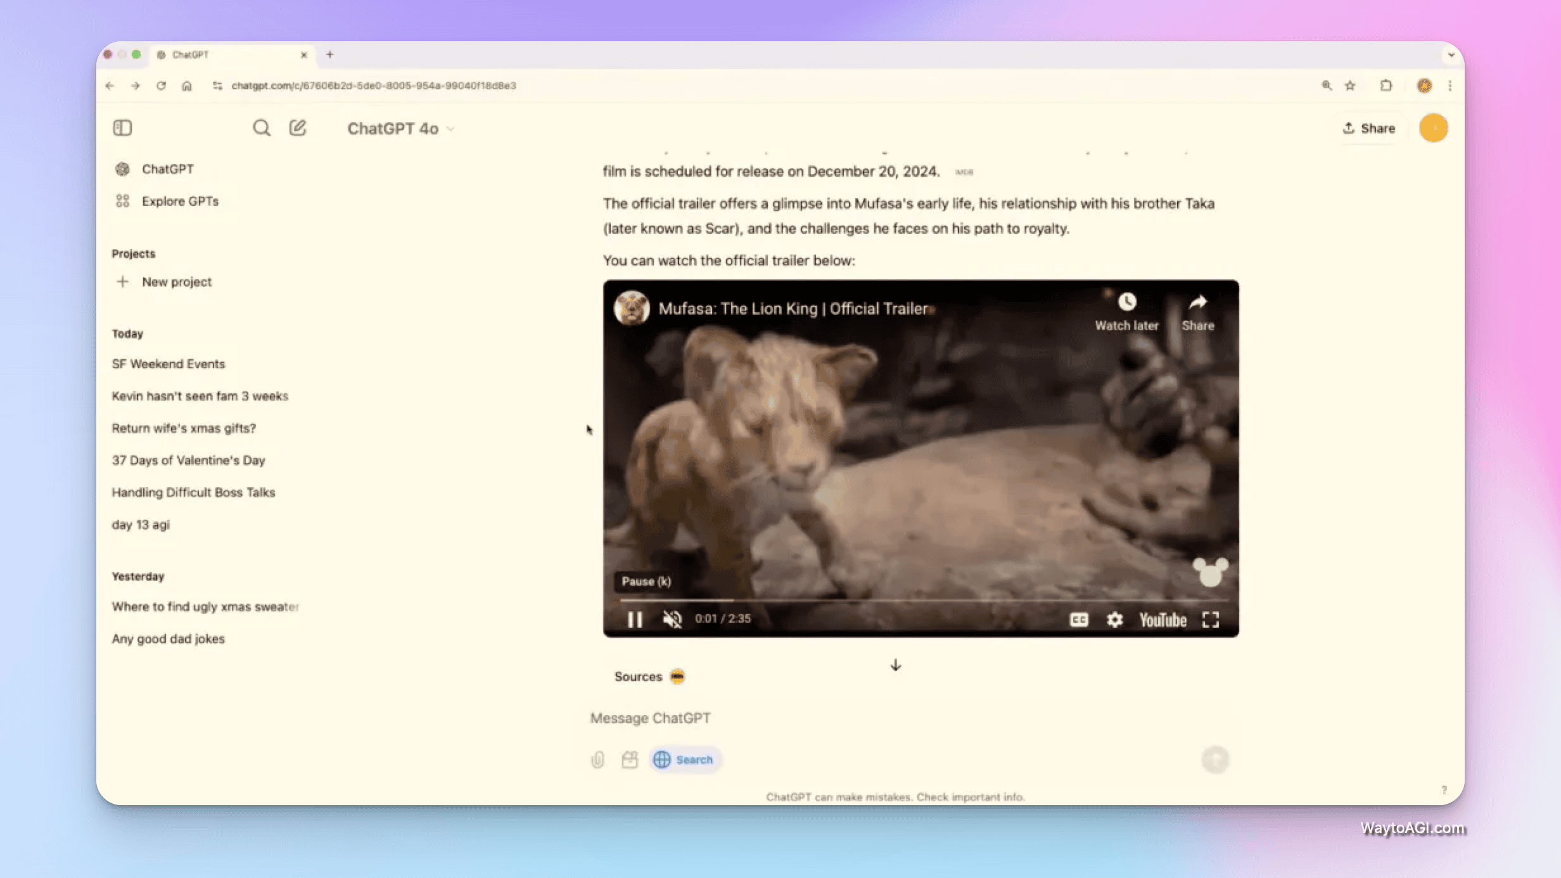This screenshot has height=878, width=1561.
Task: Reload the browser page
Action: point(161,86)
